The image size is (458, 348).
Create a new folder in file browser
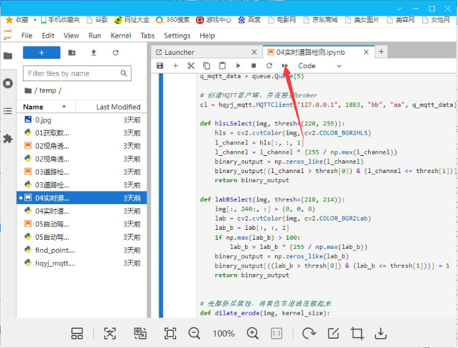(71, 53)
